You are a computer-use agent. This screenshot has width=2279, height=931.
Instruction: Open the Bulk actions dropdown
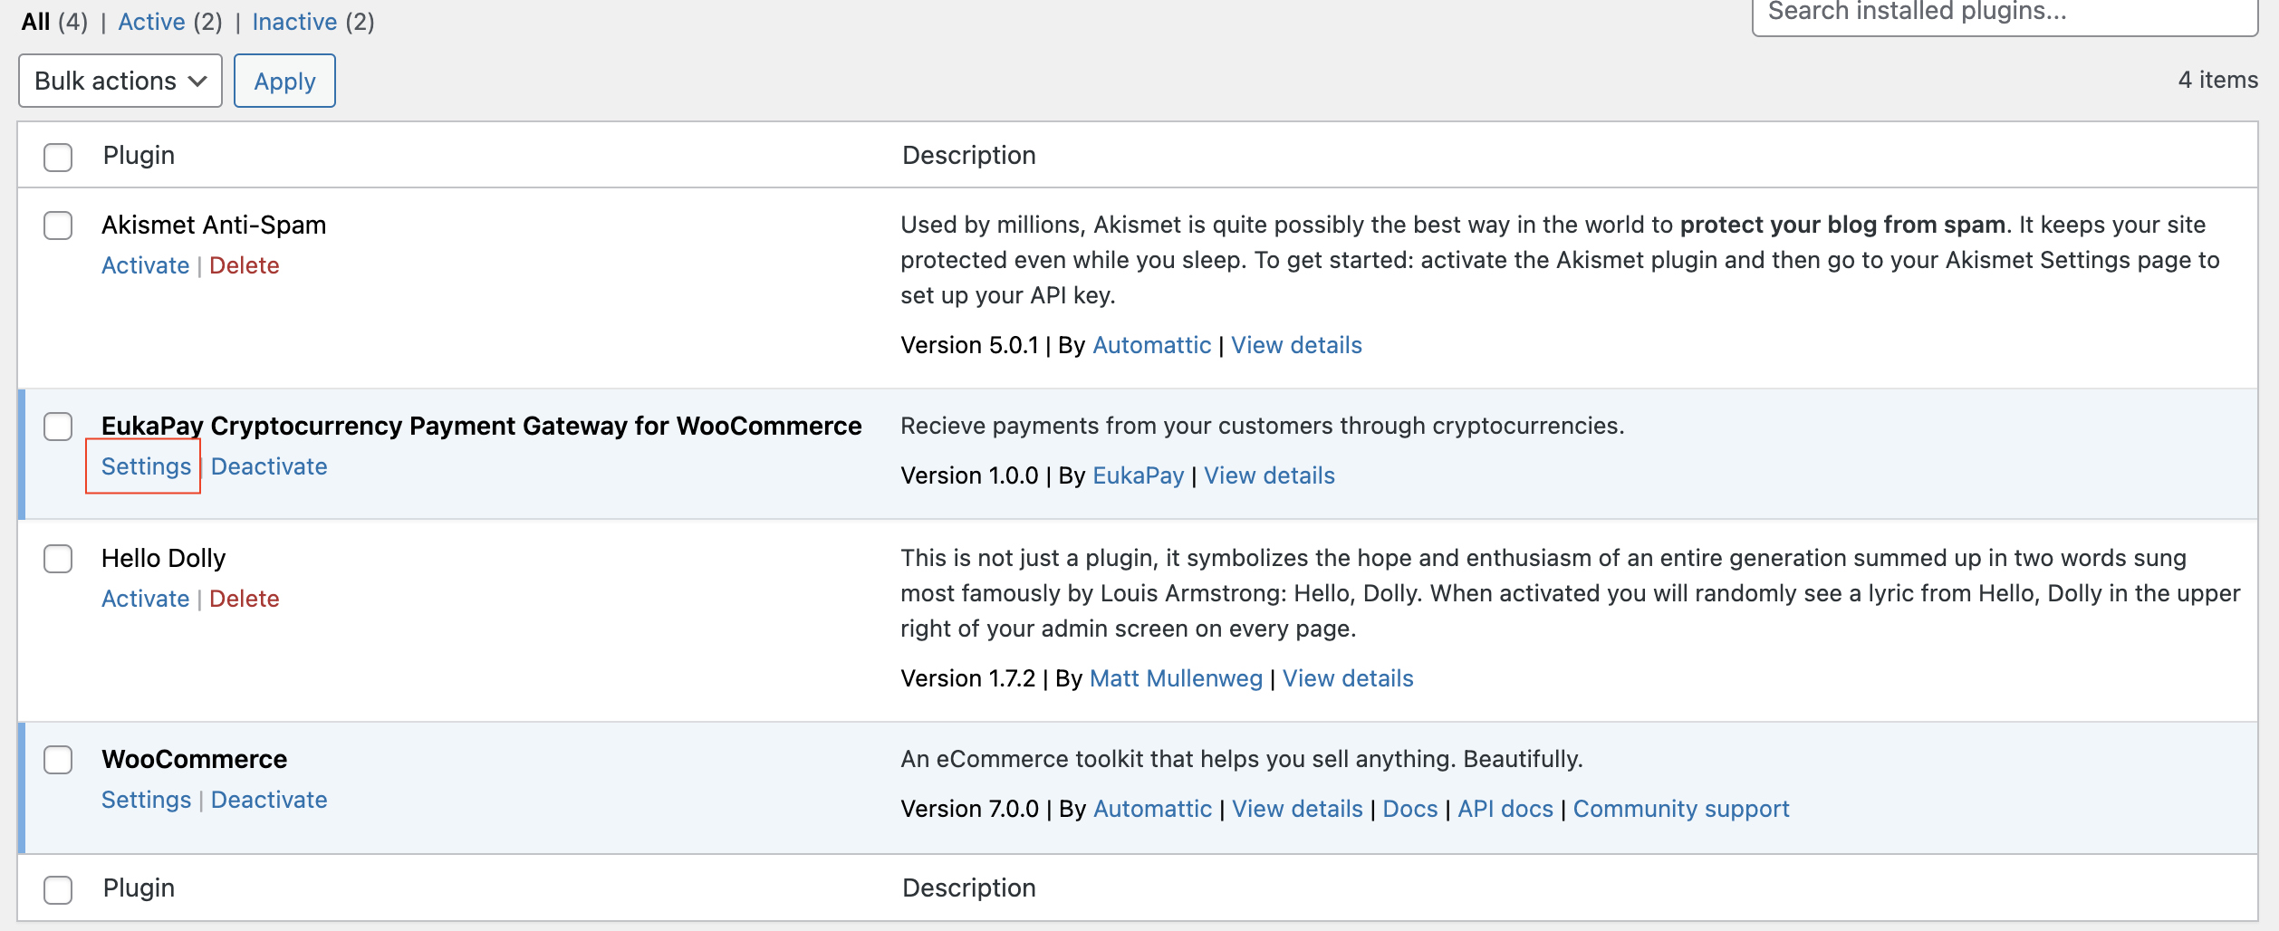120,81
